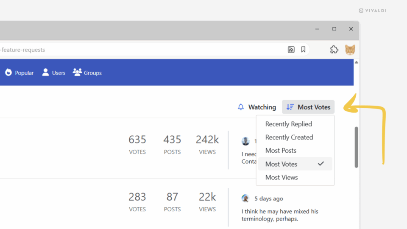Sort topics by Recently Created
This screenshot has height=229, width=407.
click(295, 137)
